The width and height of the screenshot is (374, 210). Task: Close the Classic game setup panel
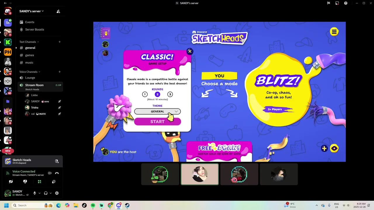(x=190, y=51)
